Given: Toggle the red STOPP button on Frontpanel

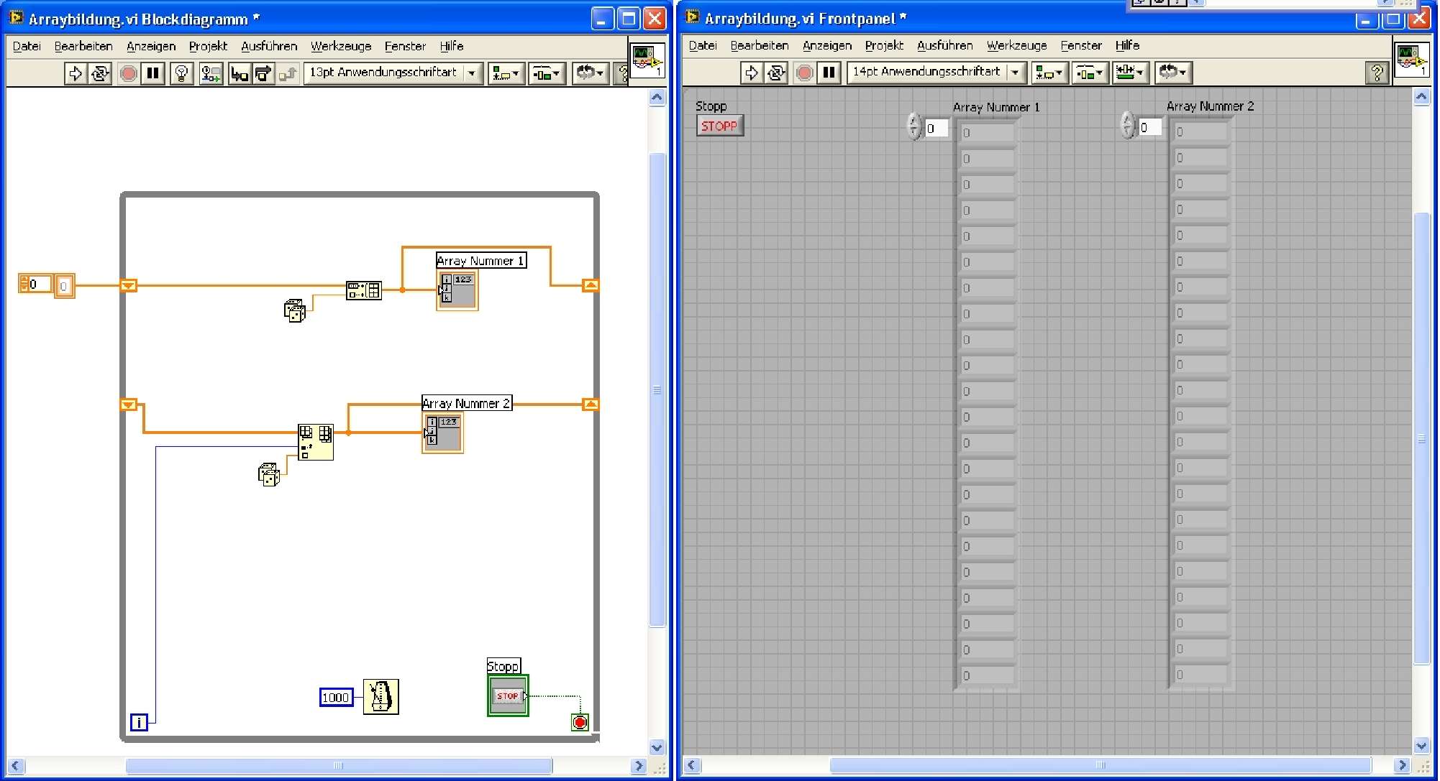Looking at the screenshot, I should (x=719, y=126).
